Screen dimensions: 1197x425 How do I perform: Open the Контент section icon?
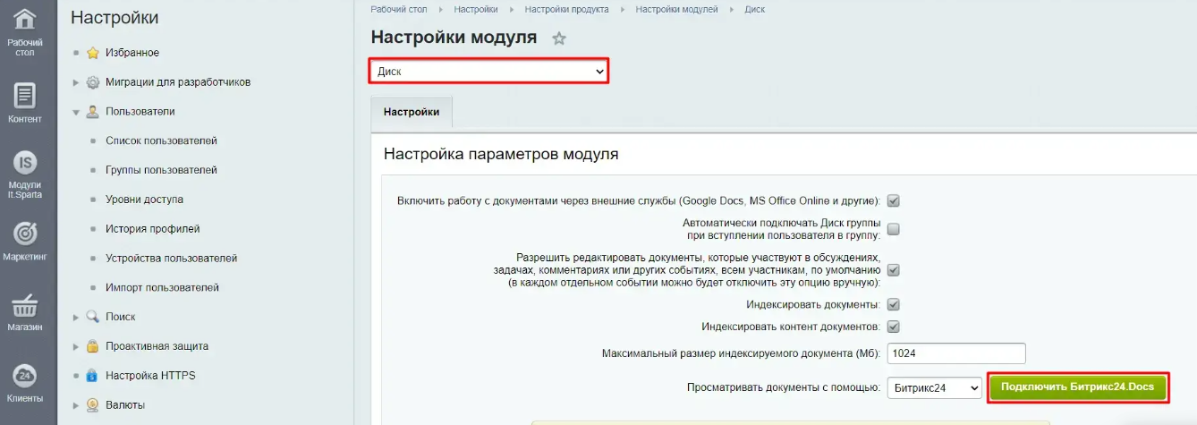(25, 95)
